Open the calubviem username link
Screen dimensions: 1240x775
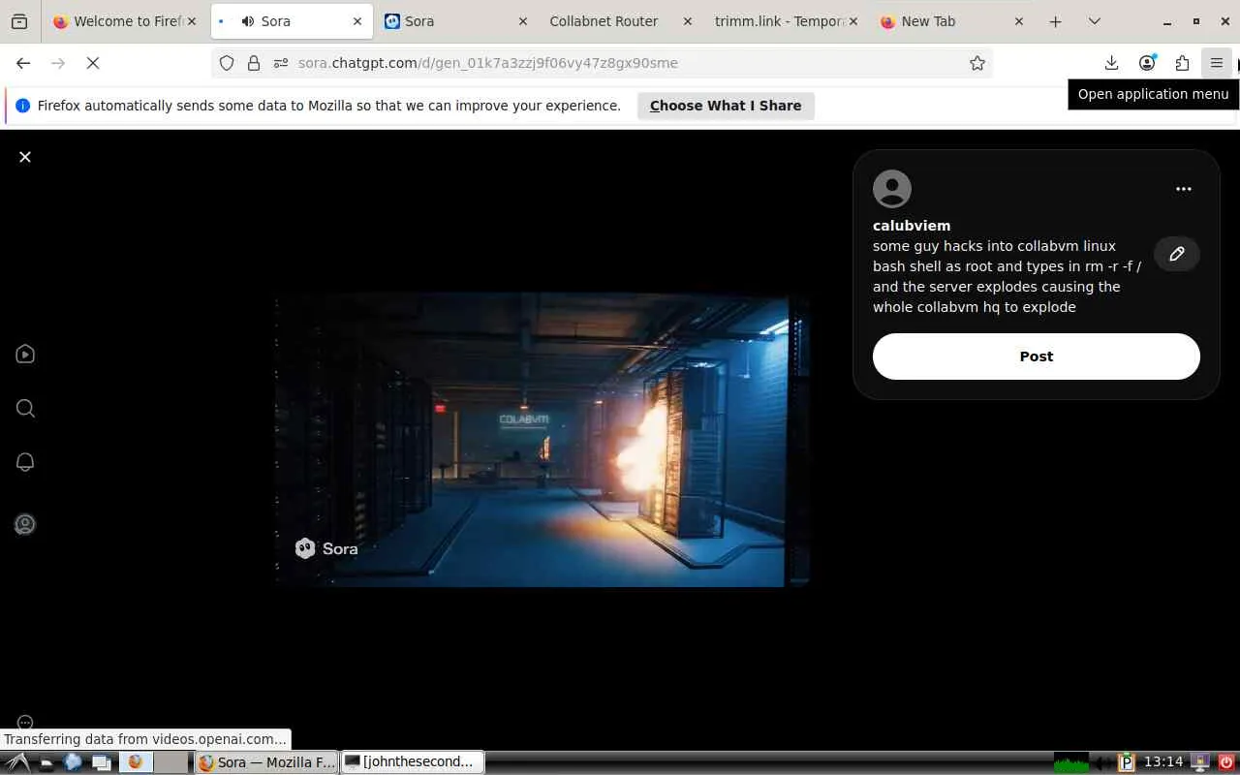912,226
